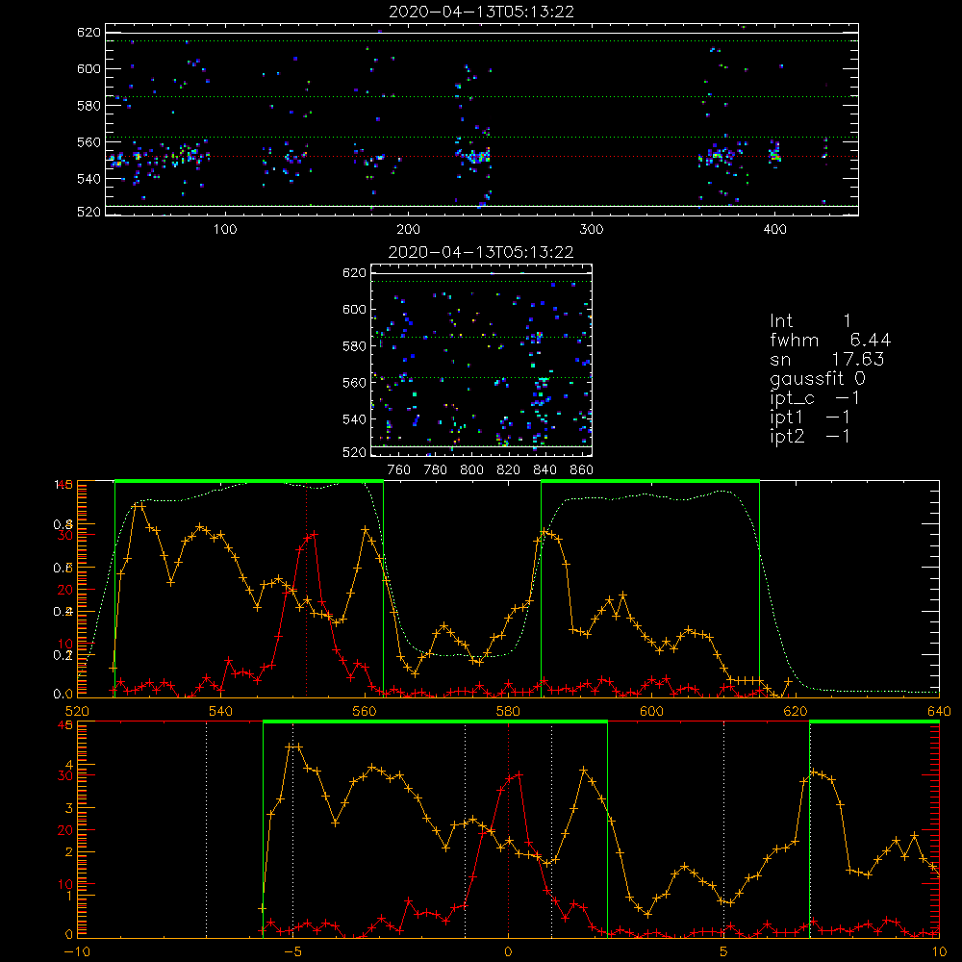Click the left green bar atop bottom plot
962x962 pixels.
435,722
